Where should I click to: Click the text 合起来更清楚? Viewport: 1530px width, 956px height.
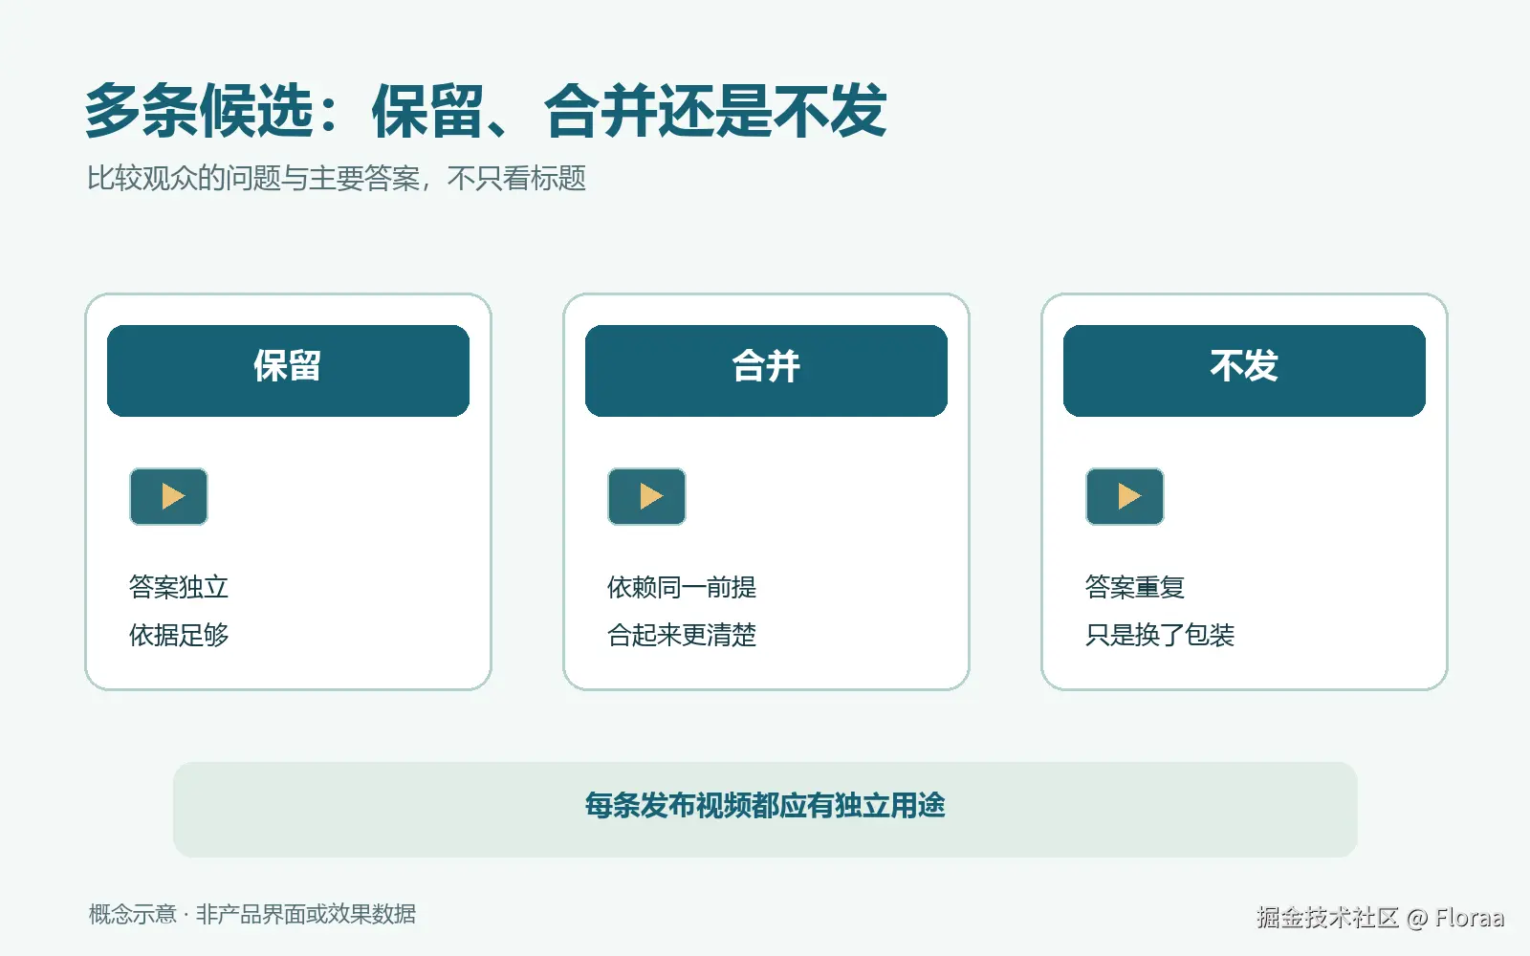[x=682, y=635]
